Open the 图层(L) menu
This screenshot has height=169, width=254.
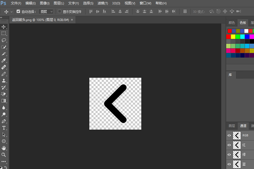(59, 3)
